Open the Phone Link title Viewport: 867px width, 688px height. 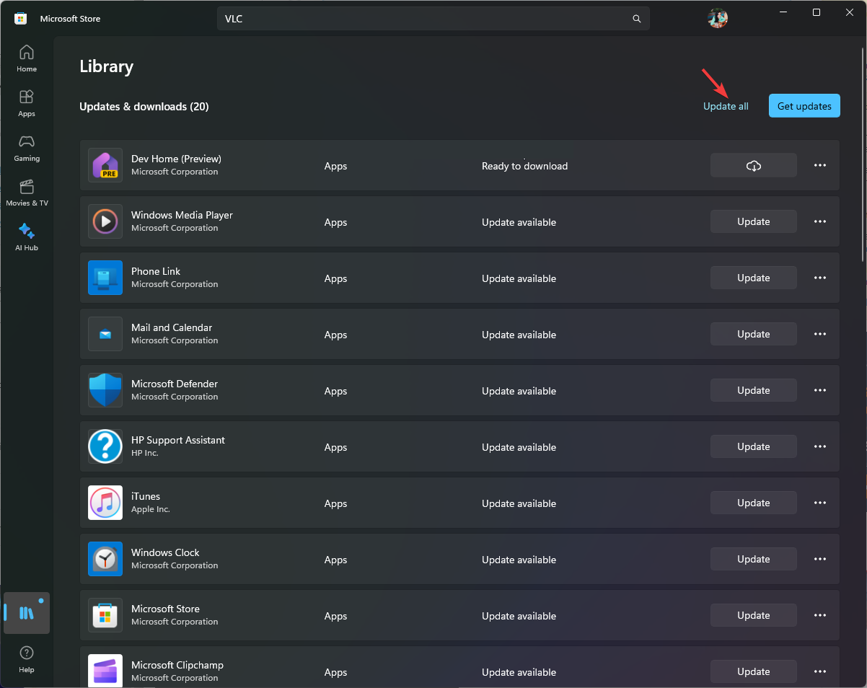[x=156, y=271]
